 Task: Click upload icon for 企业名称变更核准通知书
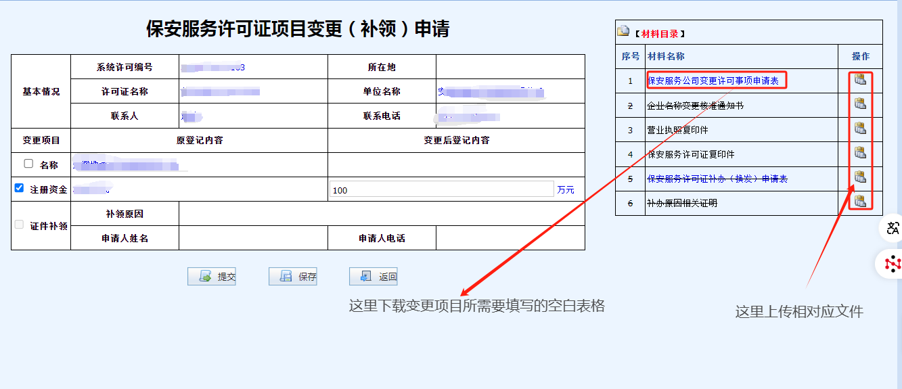point(860,104)
